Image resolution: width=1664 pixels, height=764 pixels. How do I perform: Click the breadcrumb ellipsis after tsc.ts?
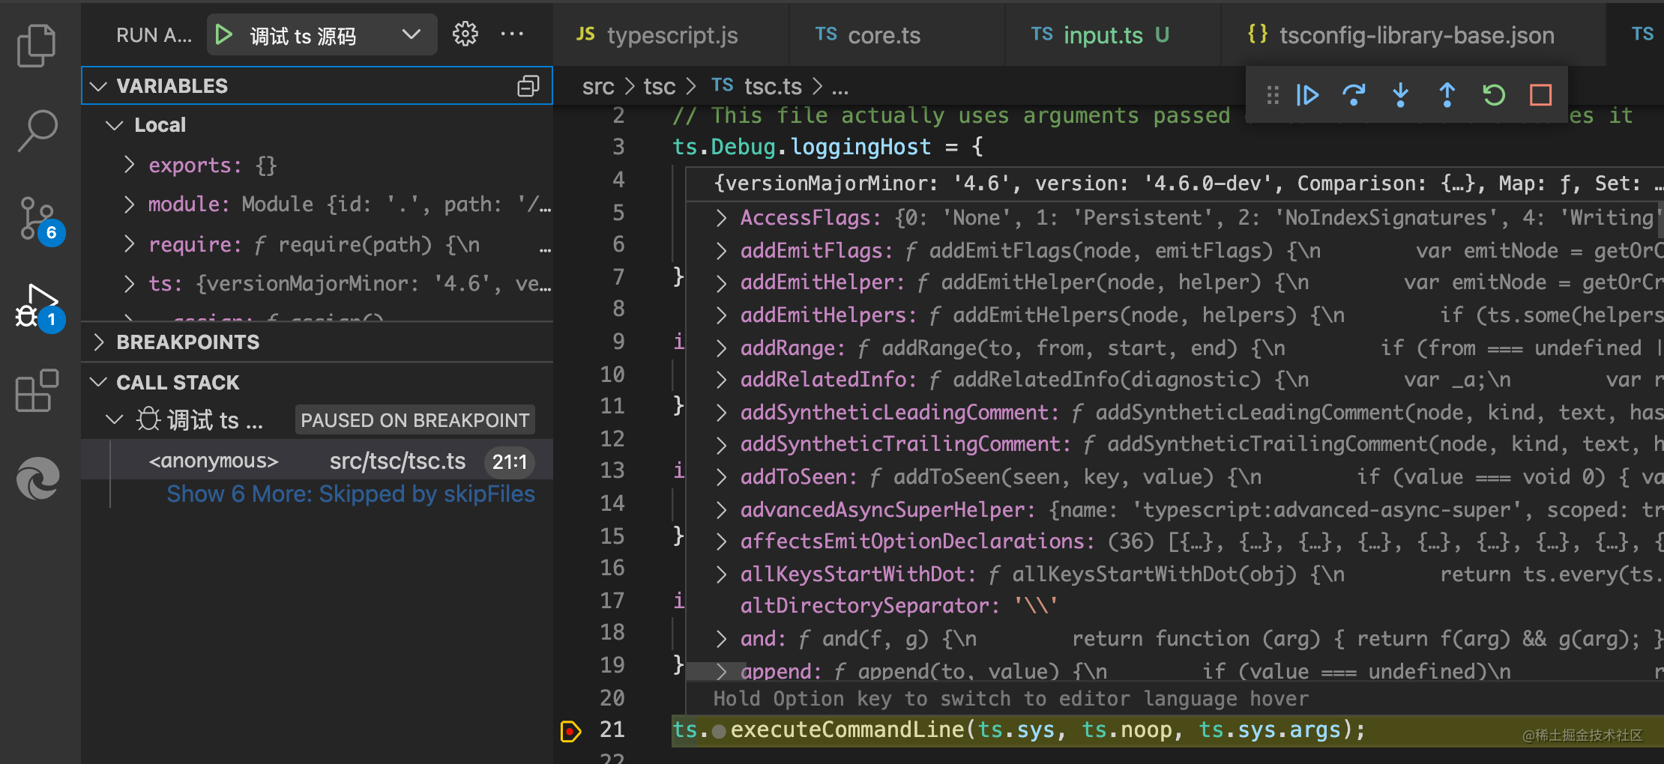[x=840, y=88]
